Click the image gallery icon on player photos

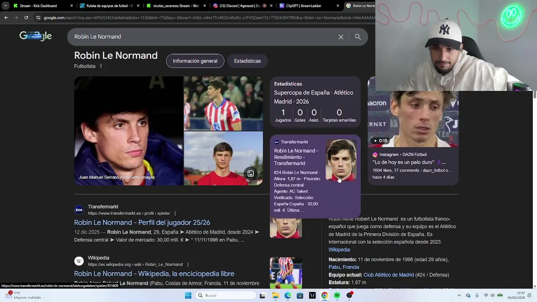pos(250,174)
